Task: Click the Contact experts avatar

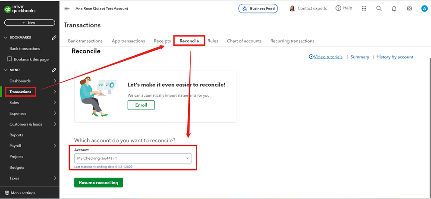Action: tap(292, 9)
